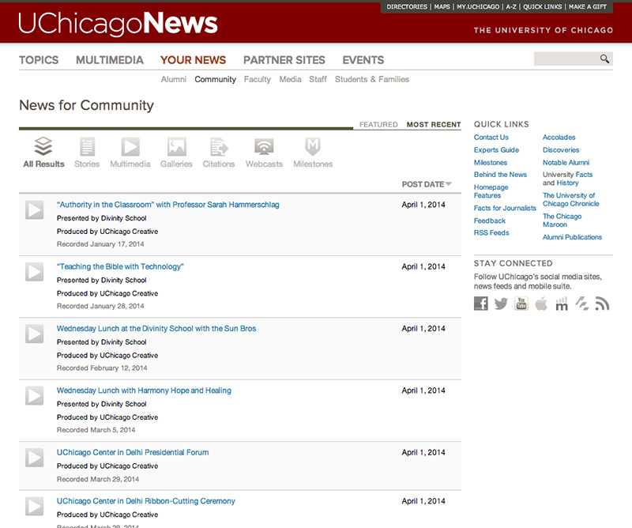Open the A-Z top link
632x528 pixels.
click(x=511, y=7)
